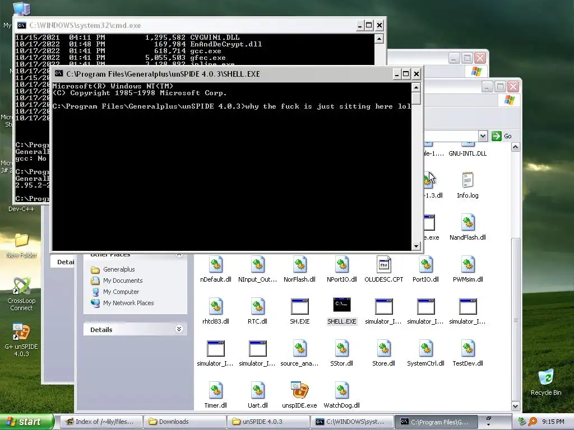Screen dimensions: 574x430
Task: Open the Start menu
Action: 27,422
